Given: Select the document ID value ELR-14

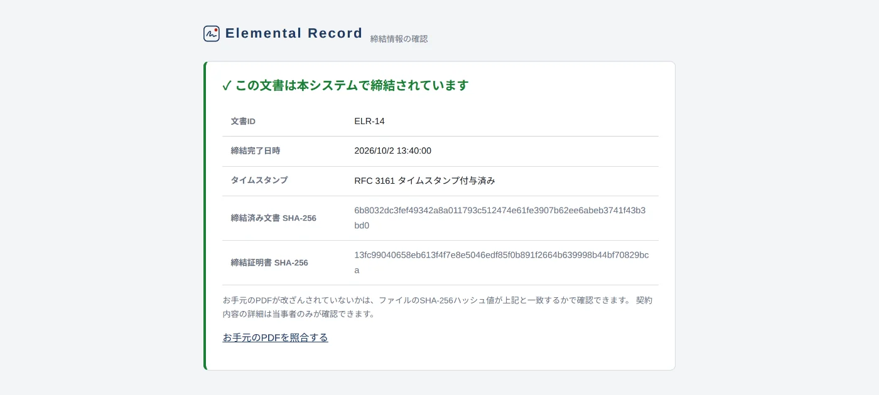Looking at the screenshot, I should (x=369, y=122).
